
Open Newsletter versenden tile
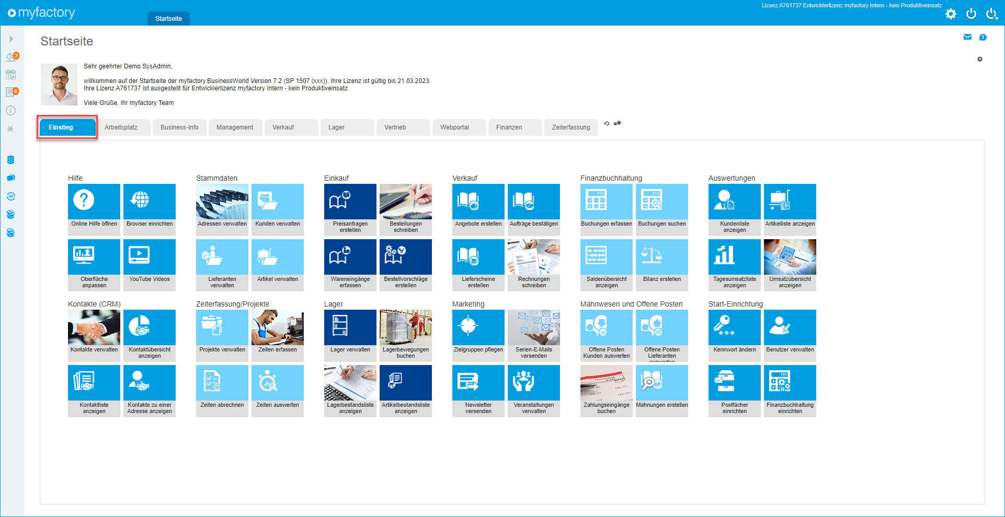pos(478,391)
